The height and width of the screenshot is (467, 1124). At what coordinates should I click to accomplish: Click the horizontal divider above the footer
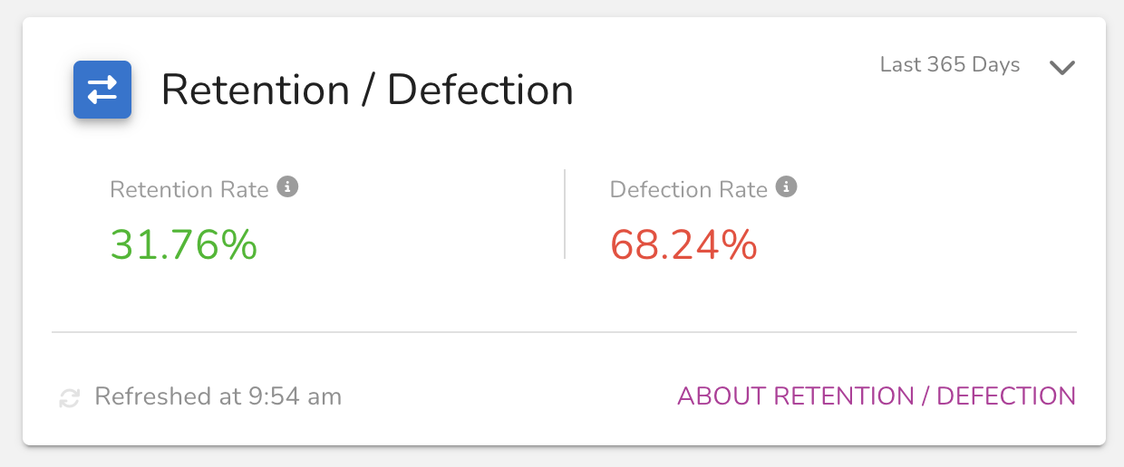pos(564,332)
